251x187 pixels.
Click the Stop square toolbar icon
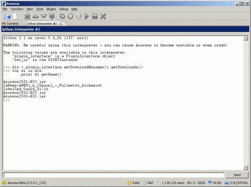coord(95,16)
